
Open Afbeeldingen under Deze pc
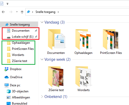21,97
